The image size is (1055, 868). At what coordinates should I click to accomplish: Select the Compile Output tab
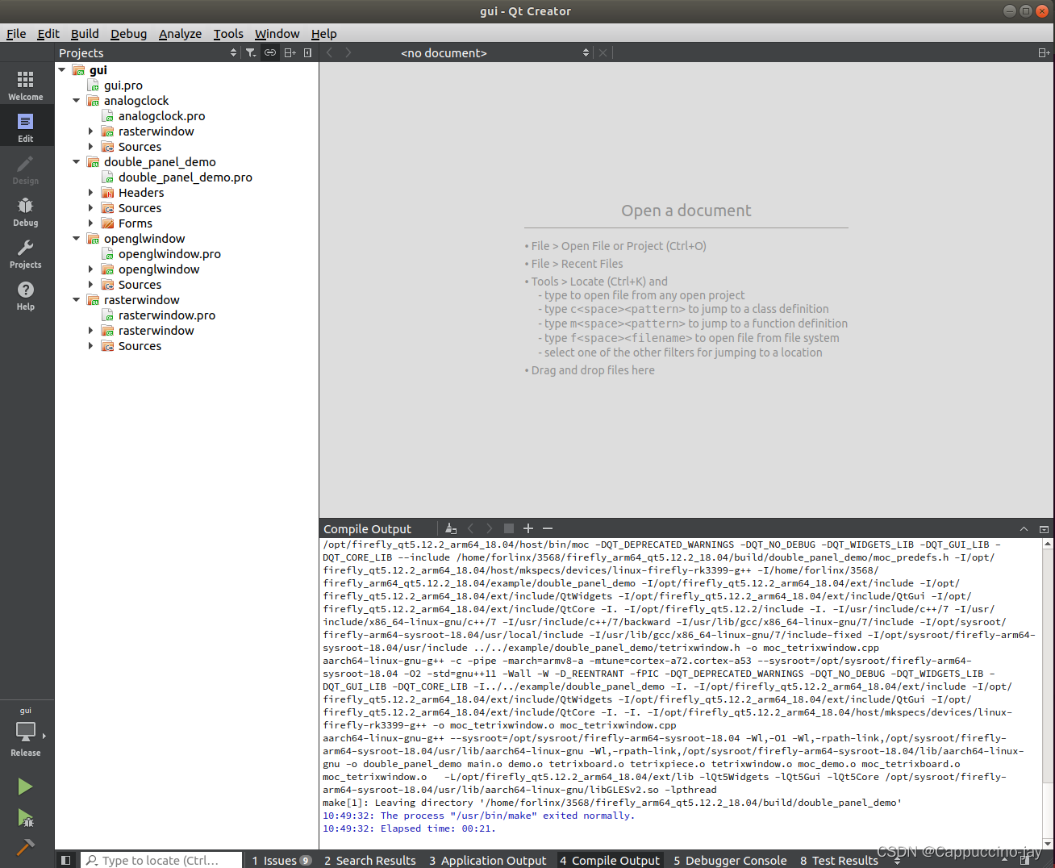610,860
